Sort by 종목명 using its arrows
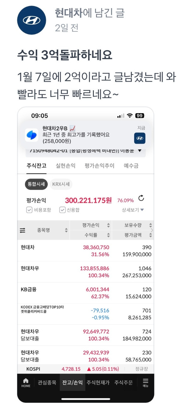Image resolution: width=189 pixels, height=409 pixels. (66, 230)
